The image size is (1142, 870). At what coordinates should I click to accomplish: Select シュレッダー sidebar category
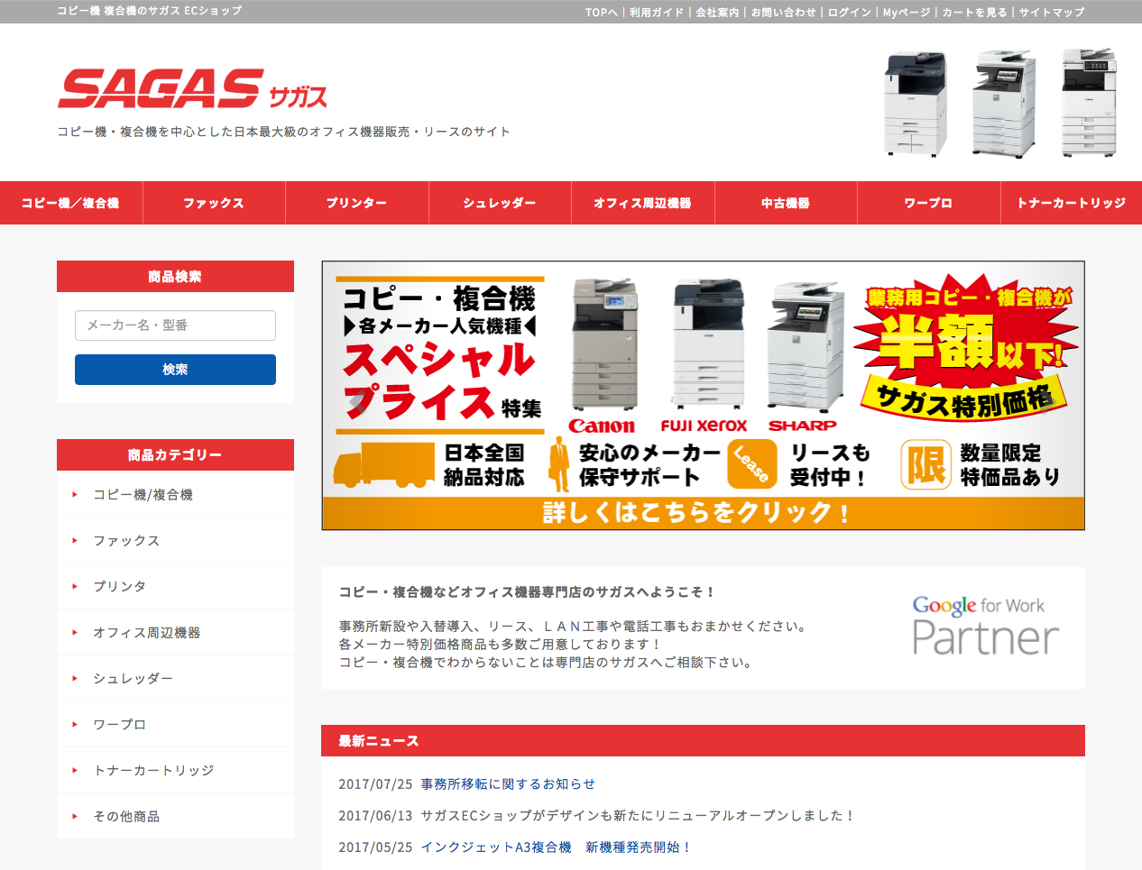(x=175, y=678)
